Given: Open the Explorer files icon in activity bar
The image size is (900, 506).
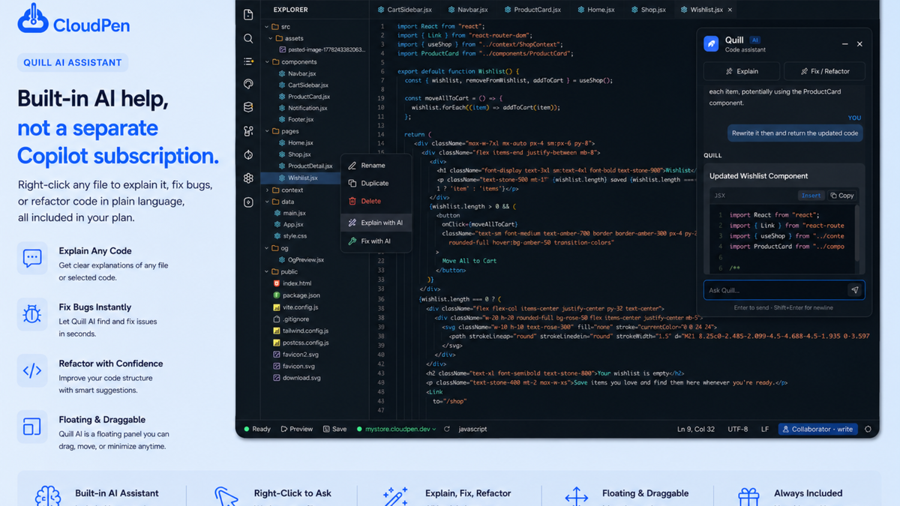Looking at the screenshot, I should (x=248, y=14).
